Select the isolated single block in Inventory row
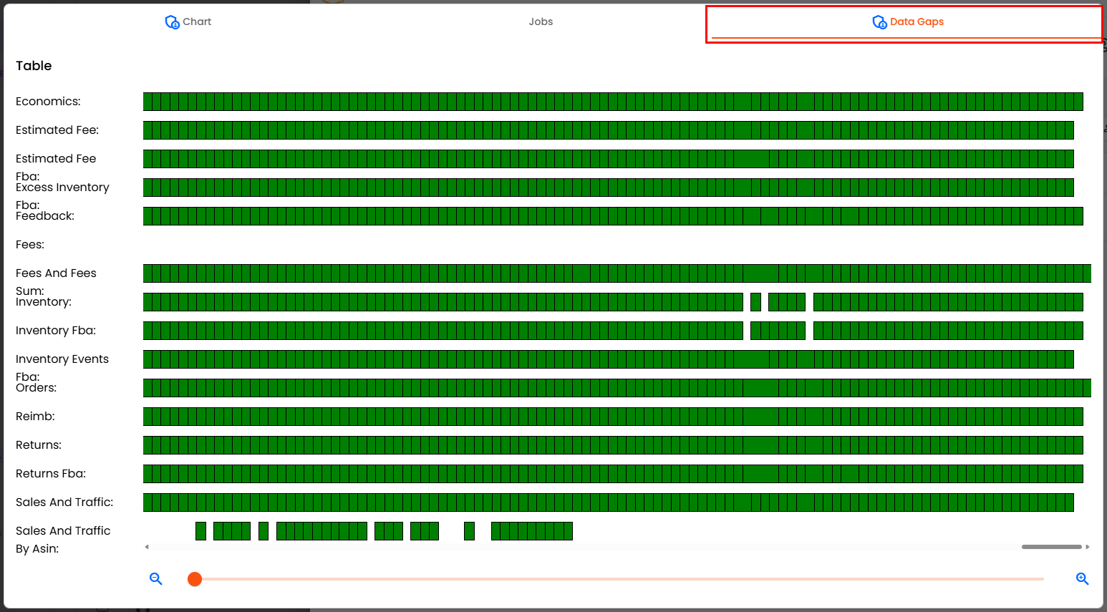This screenshot has width=1107, height=612. [x=755, y=302]
